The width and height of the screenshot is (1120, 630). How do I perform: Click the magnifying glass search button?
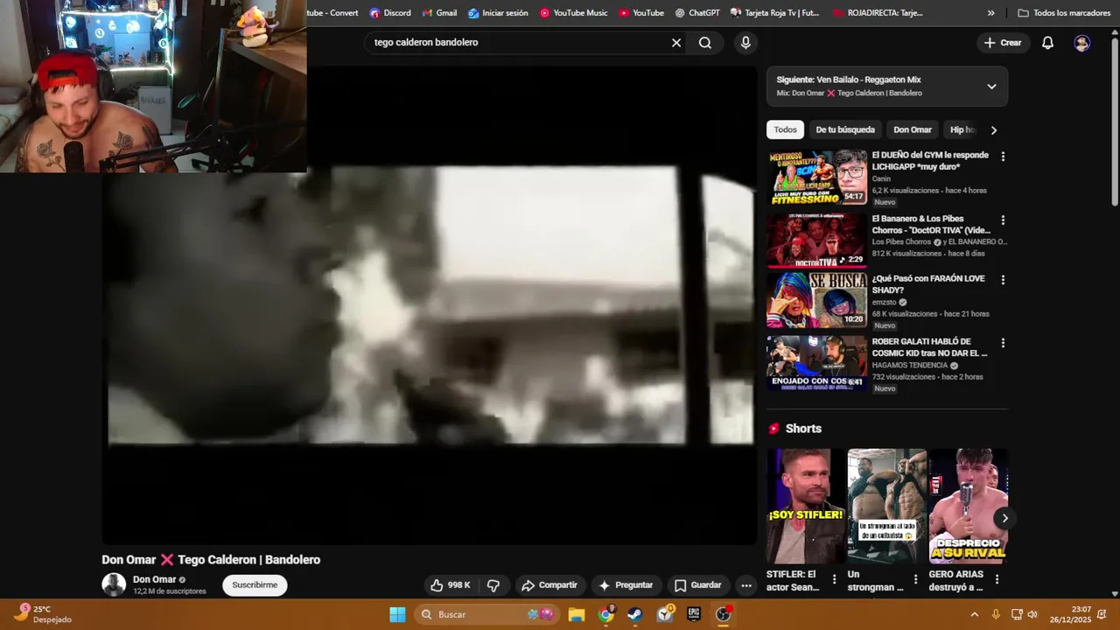pyautogui.click(x=705, y=42)
